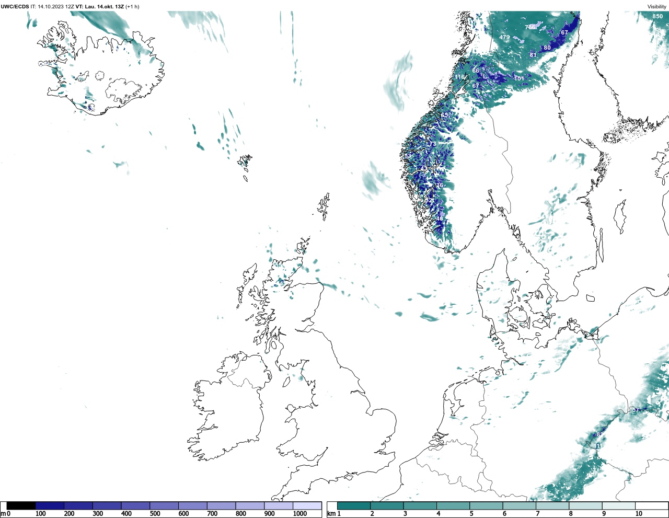Click the 'UWC/ECDS' header text
This screenshot has height=518, width=669.
15,7
